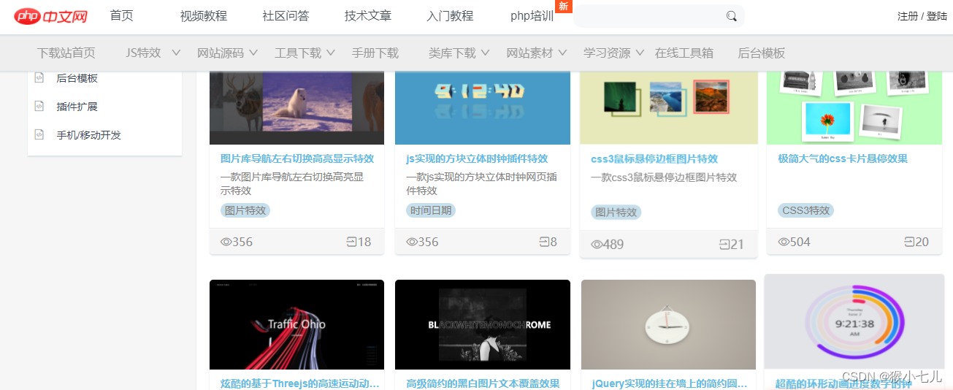
Task: Open the 首页 menu item
Action: (122, 15)
